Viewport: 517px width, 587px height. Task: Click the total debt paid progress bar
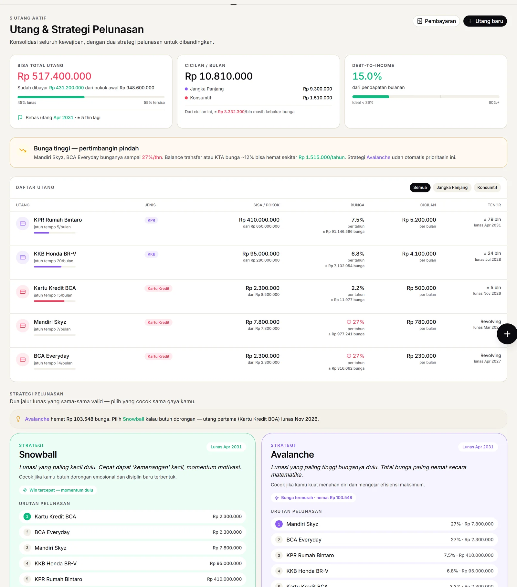tap(91, 97)
